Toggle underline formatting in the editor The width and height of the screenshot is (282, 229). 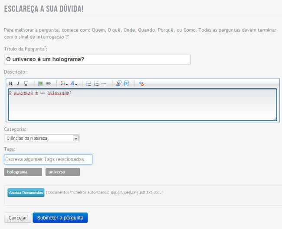[x=26, y=84]
